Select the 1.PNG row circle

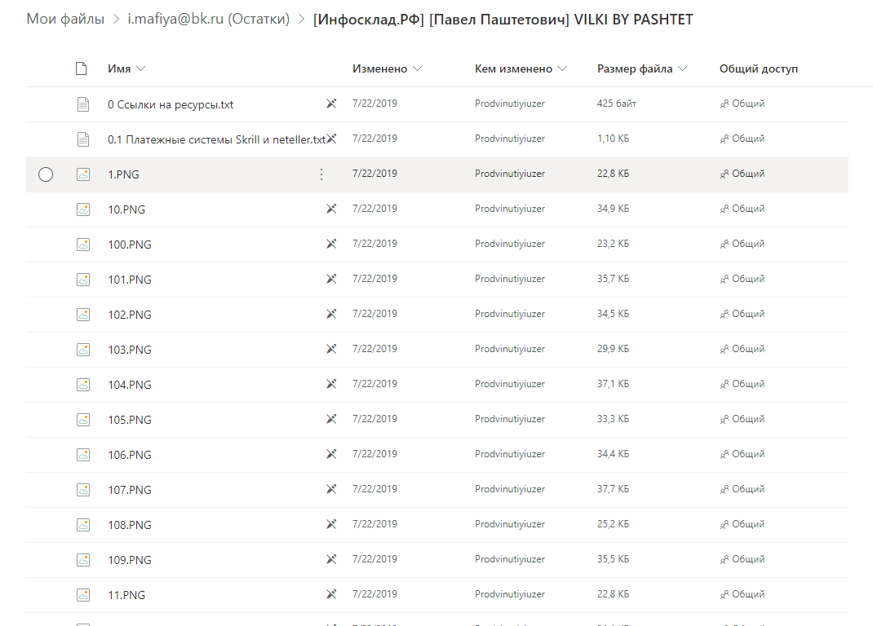[46, 174]
